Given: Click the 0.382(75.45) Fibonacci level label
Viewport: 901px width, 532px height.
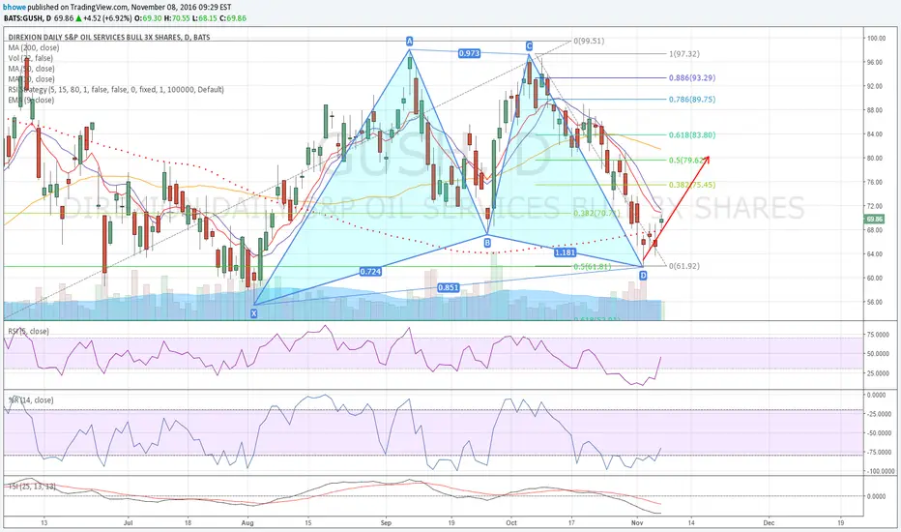Looking at the screenshot, I should [x=692, y=185].
